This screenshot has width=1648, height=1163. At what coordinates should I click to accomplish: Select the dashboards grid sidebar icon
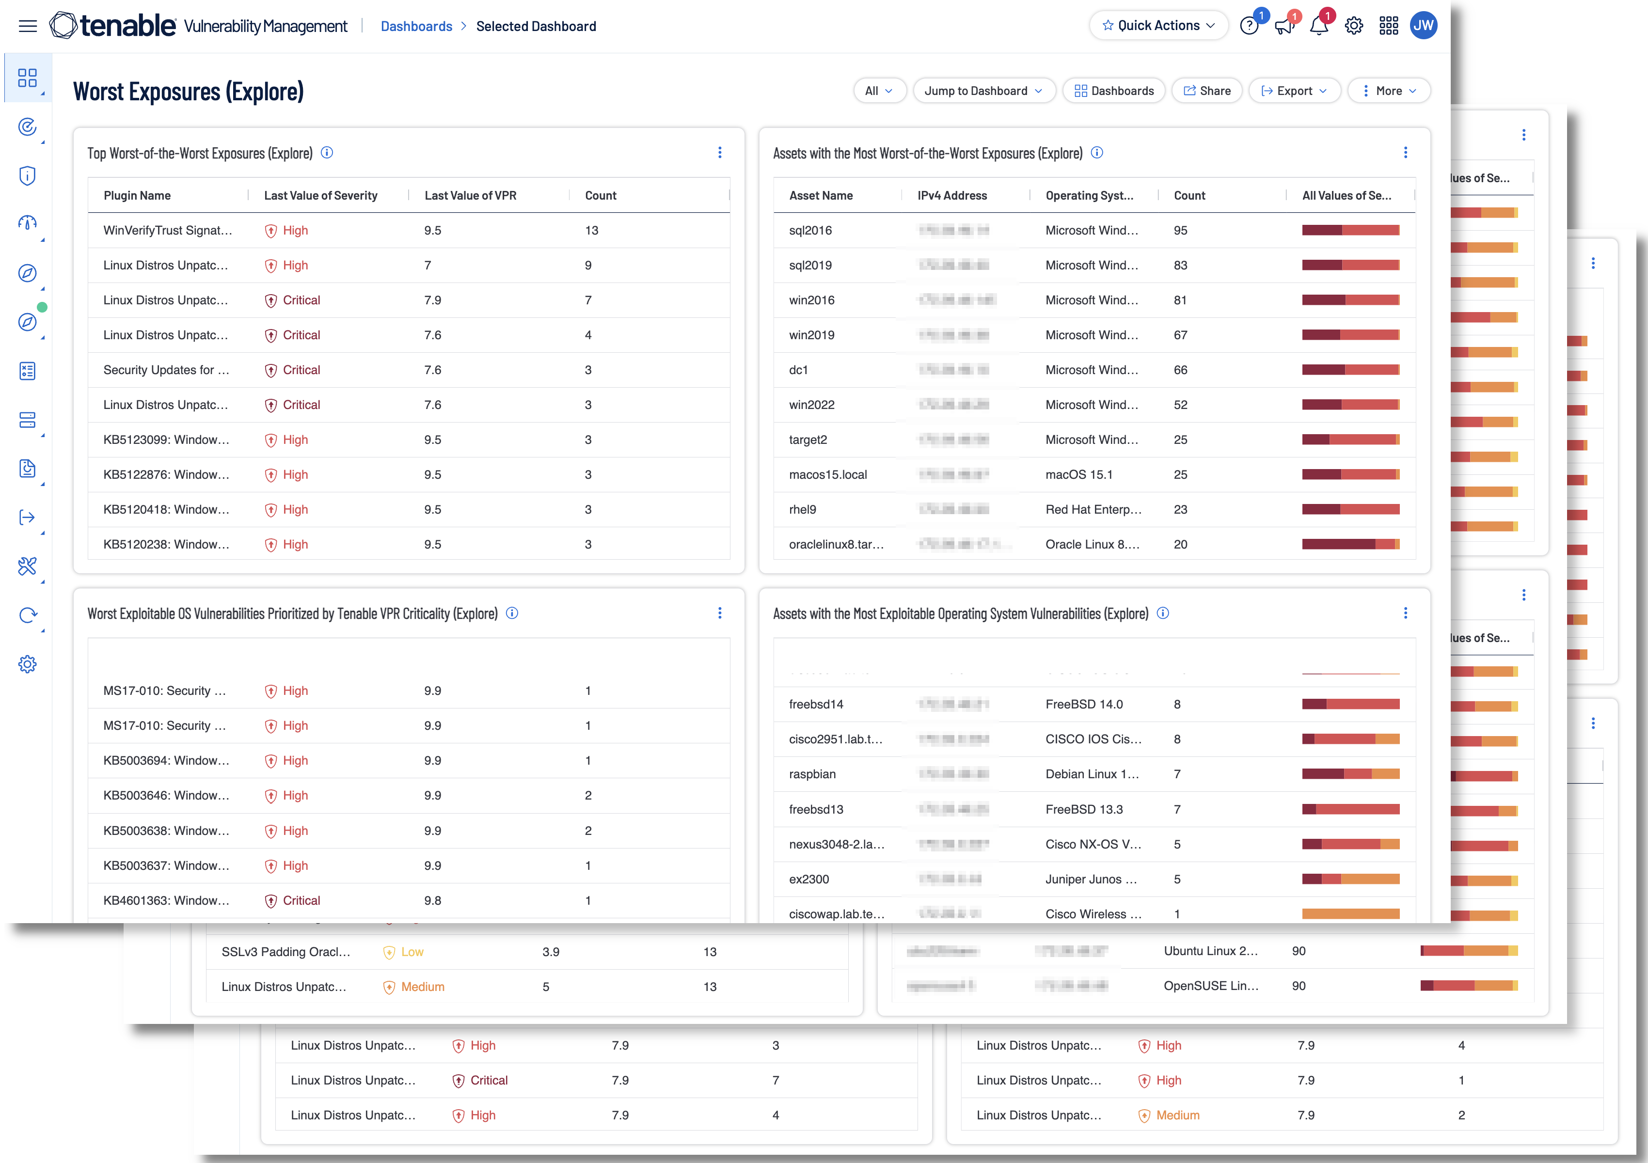click(27, 78)
